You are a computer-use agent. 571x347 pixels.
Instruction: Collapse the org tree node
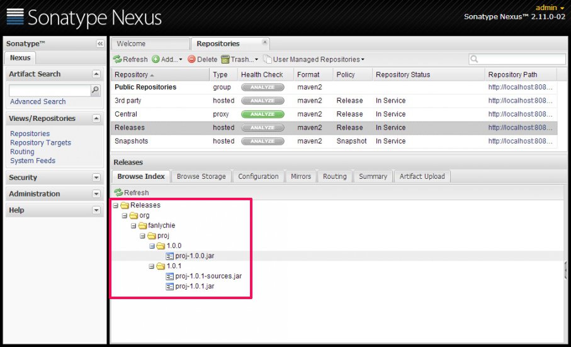click(125, 216)
